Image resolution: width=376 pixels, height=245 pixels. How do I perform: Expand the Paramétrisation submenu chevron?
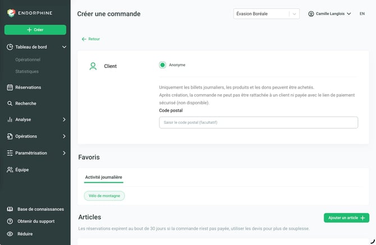[x=64, y=153]
